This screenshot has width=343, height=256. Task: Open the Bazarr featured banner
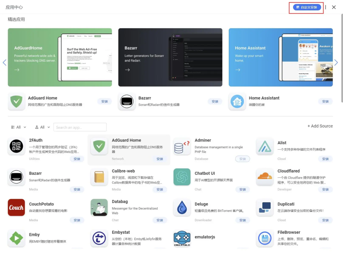click(x=170, y=57)
